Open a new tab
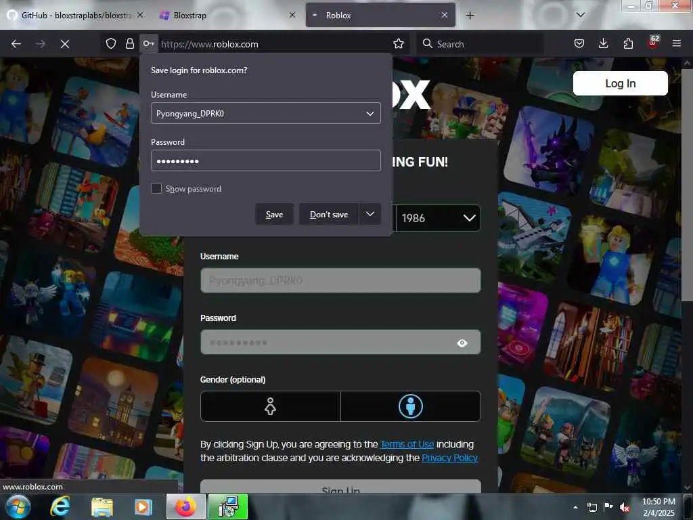 pyautogui.click(x=470, y=16)
